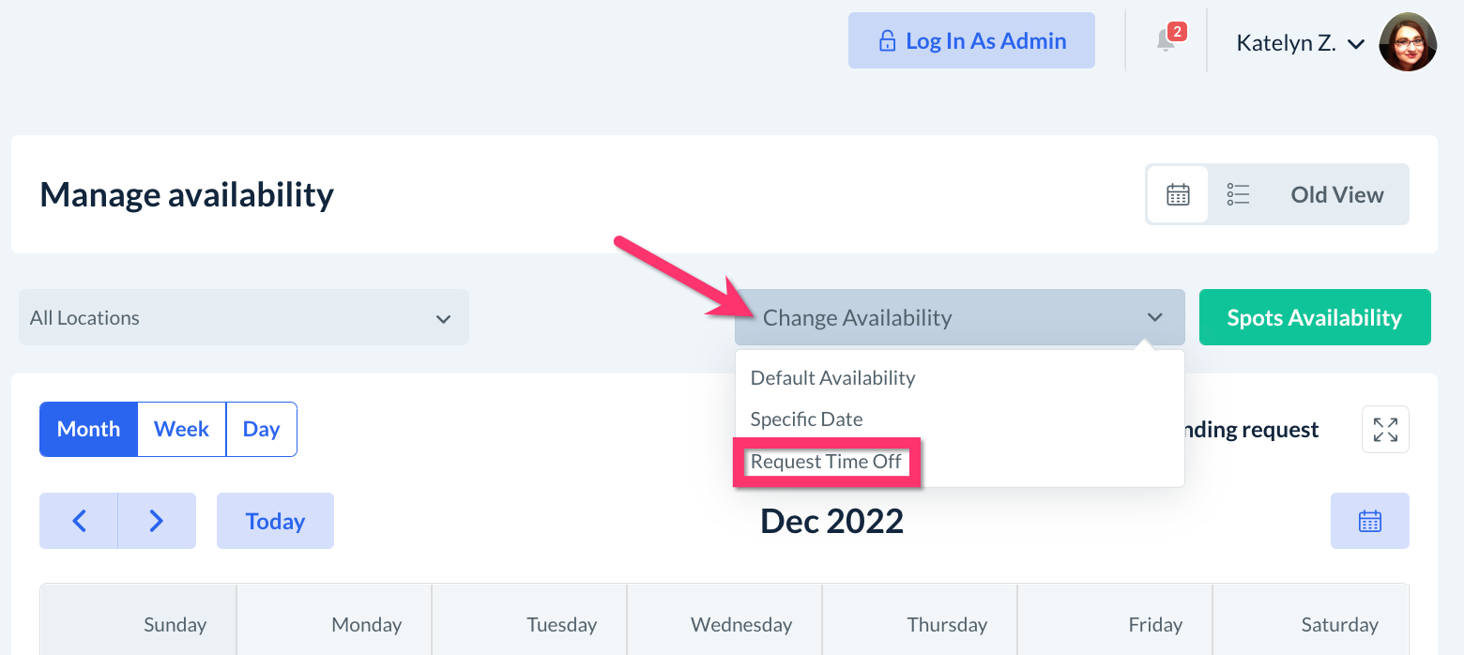Choose Specific Date menu option
The image size is (1464, 655).
pos(806,419)
